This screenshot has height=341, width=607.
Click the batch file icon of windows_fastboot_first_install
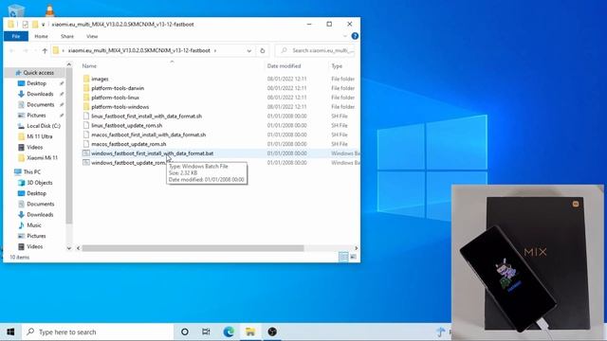[x=86, y=153]
